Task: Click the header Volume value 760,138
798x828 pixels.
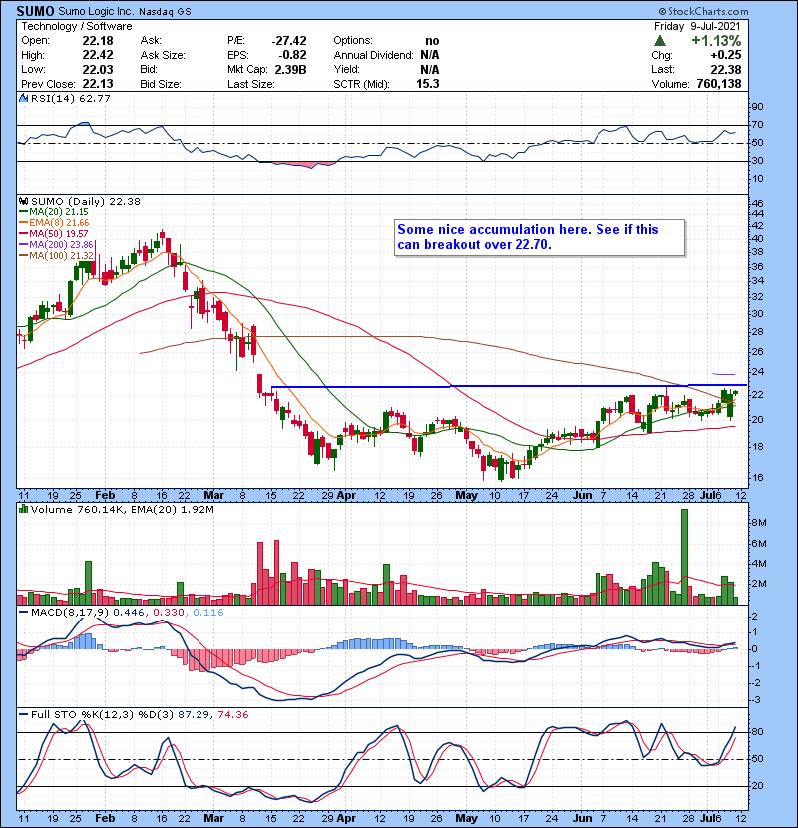Action: coord(719,84)
